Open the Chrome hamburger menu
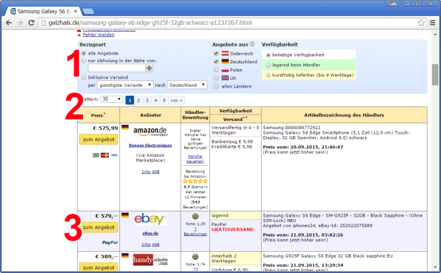The image size is (441, 273). click(433, 23)
